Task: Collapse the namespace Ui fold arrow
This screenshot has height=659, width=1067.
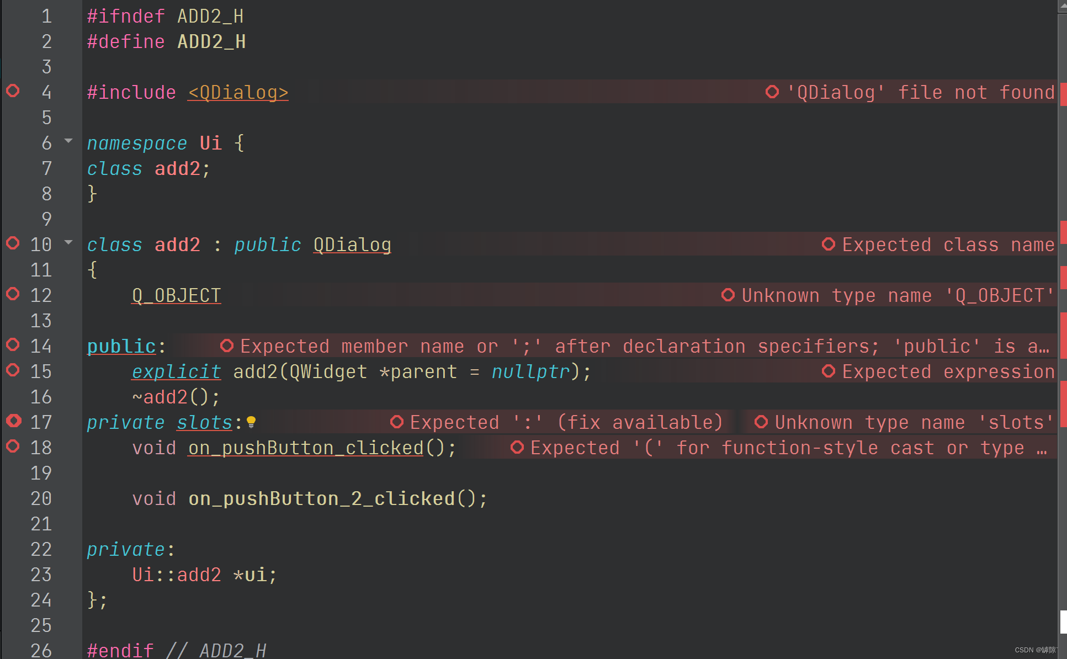Action: [x=68, y=141]
